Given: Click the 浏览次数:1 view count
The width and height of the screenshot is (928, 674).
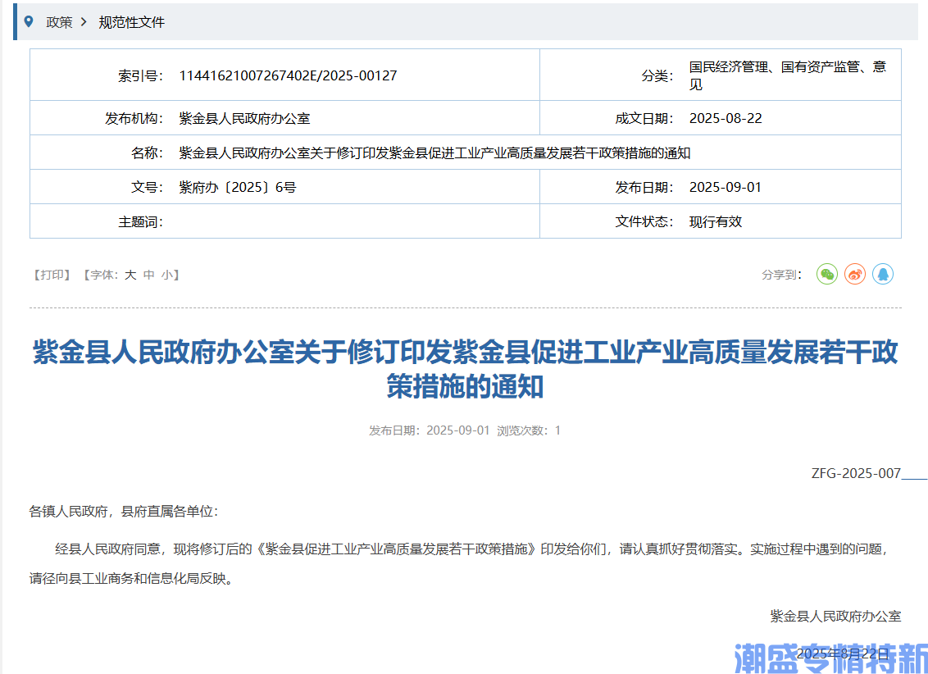Looking at the screenshot, I should coord(529,430).
